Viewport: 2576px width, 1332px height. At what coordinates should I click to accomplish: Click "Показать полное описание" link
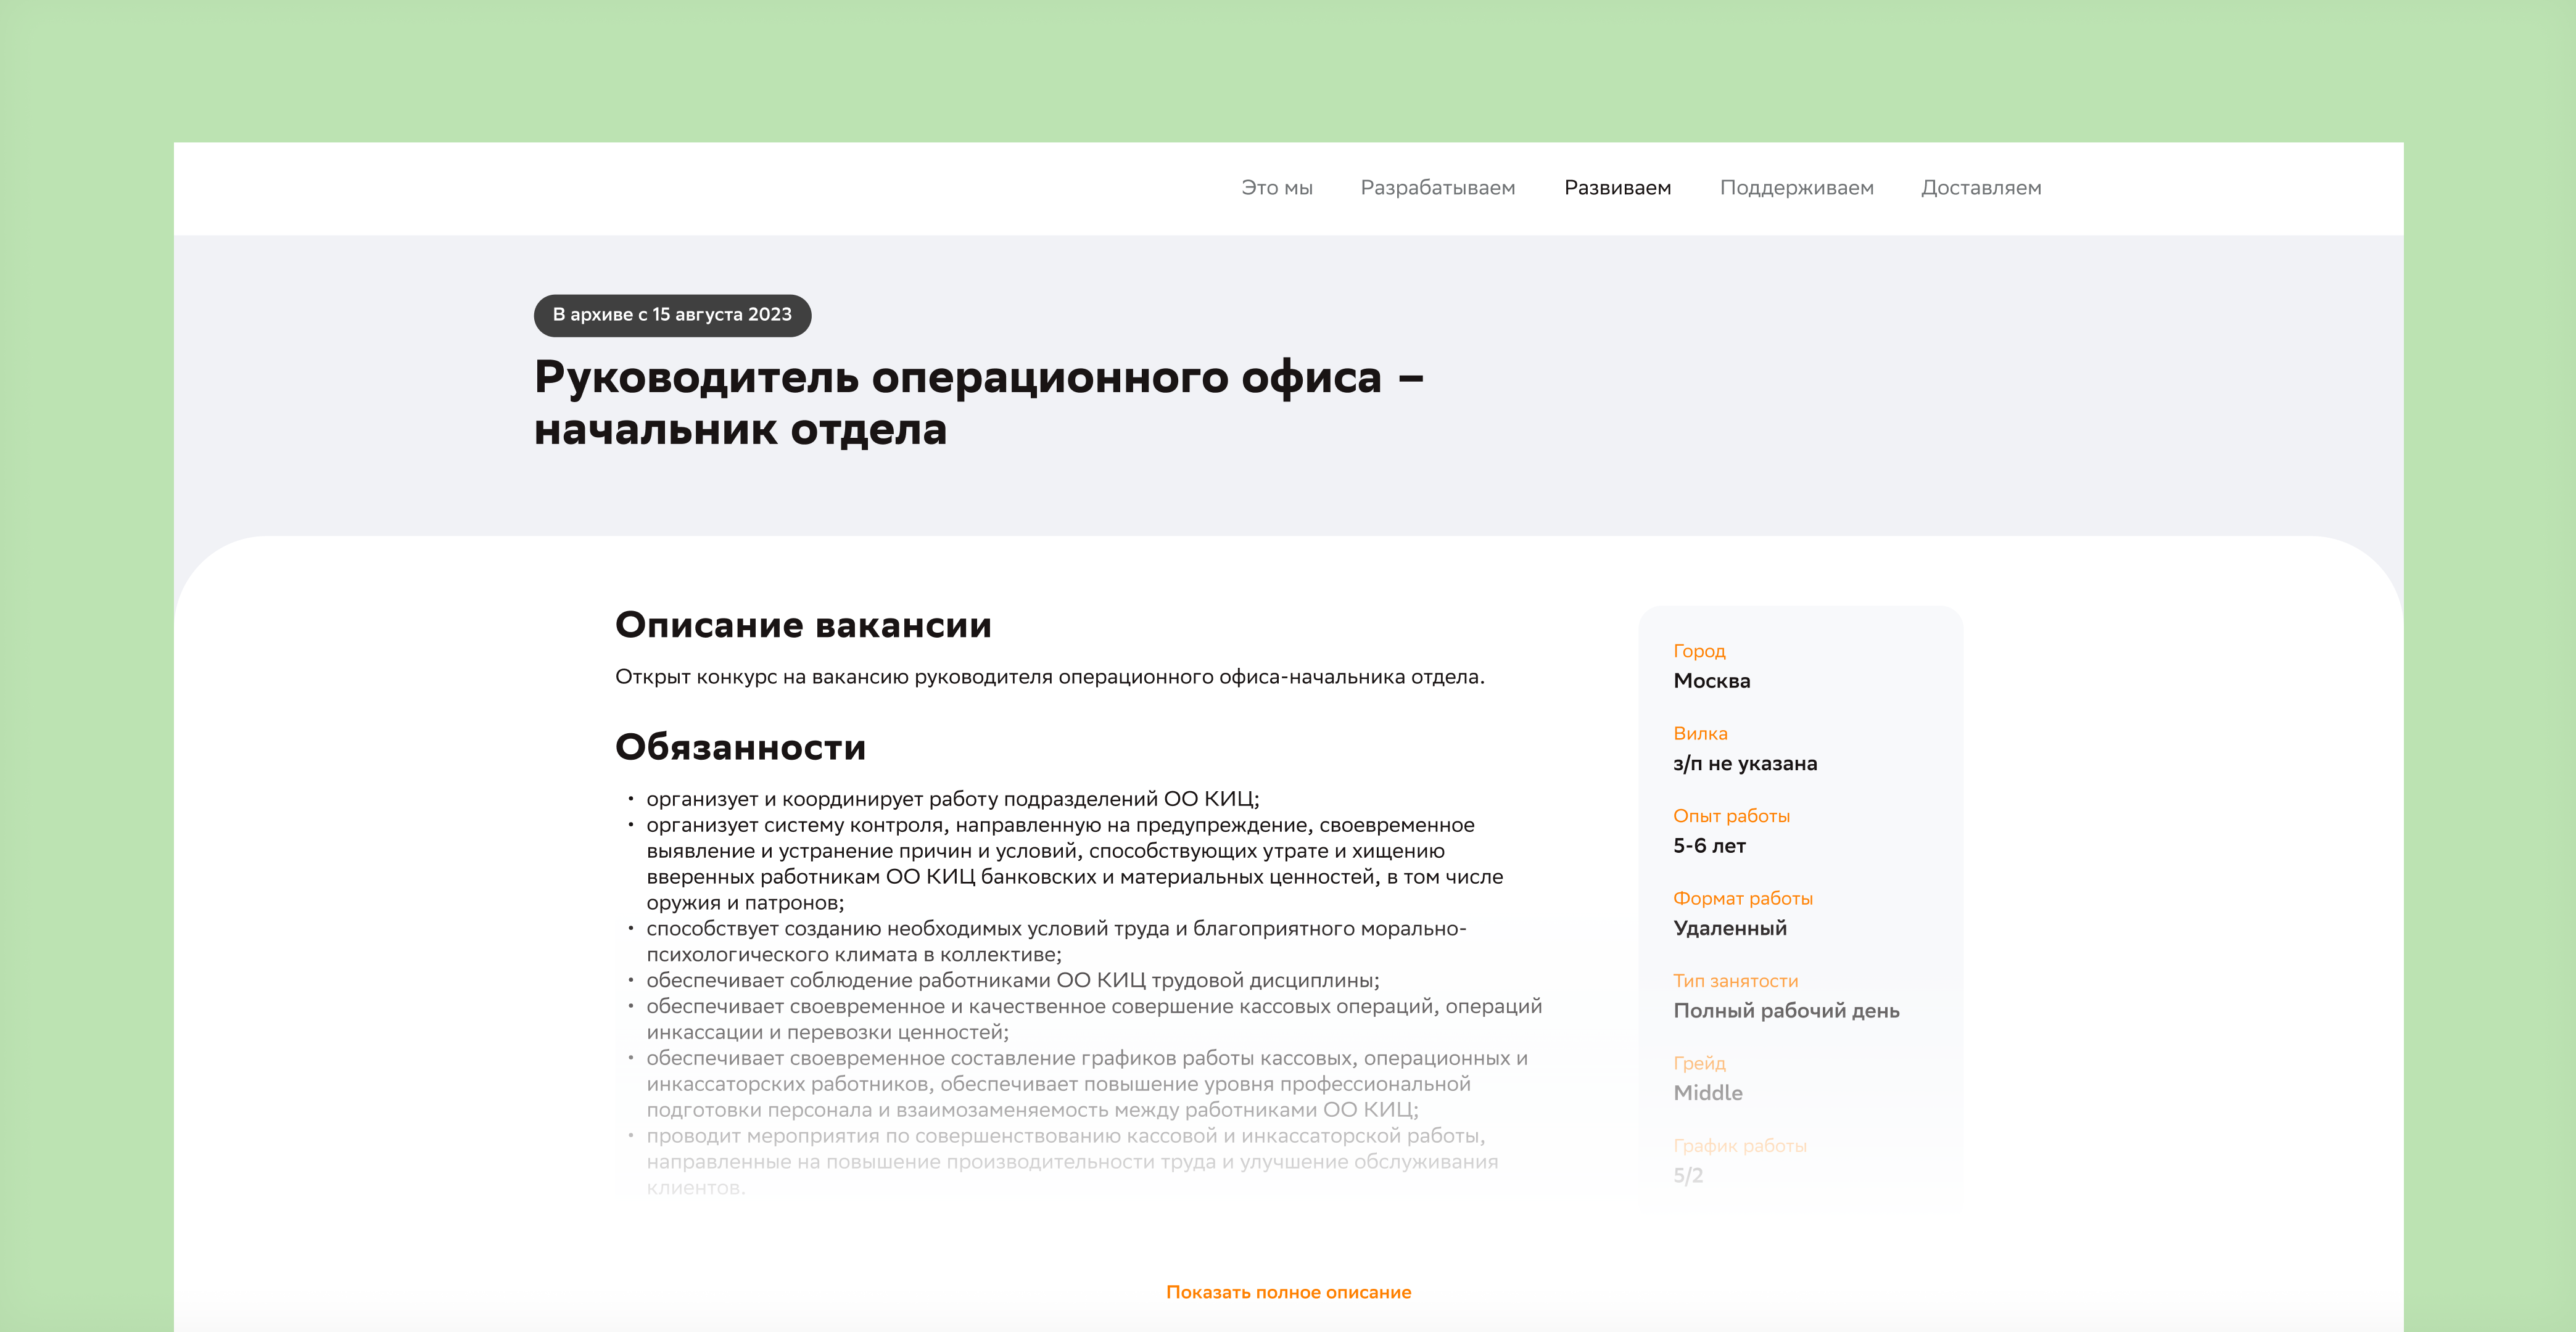point(1288,1292)
